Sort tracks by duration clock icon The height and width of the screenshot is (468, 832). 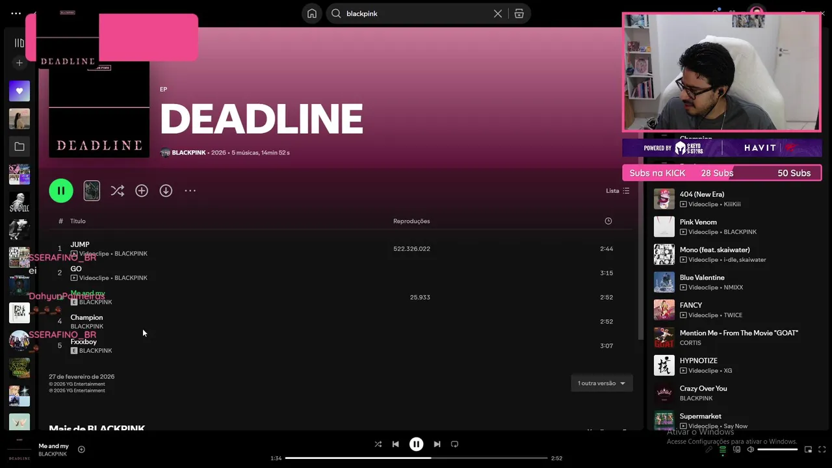click(608, 221)
